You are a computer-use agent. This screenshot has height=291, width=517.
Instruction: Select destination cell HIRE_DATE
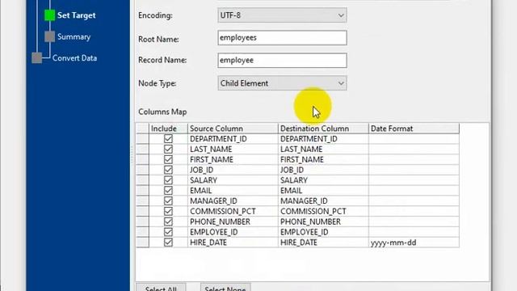pyautogui.click(x=323, y=242)
